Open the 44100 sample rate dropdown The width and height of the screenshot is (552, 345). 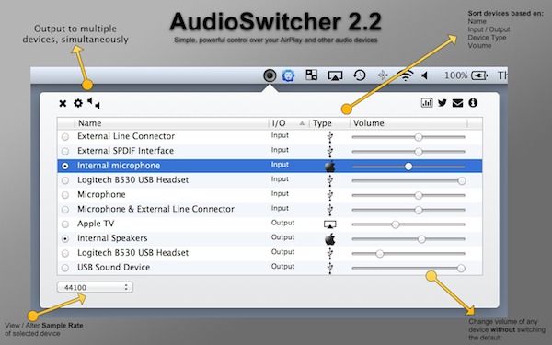(x=95, y=287)
